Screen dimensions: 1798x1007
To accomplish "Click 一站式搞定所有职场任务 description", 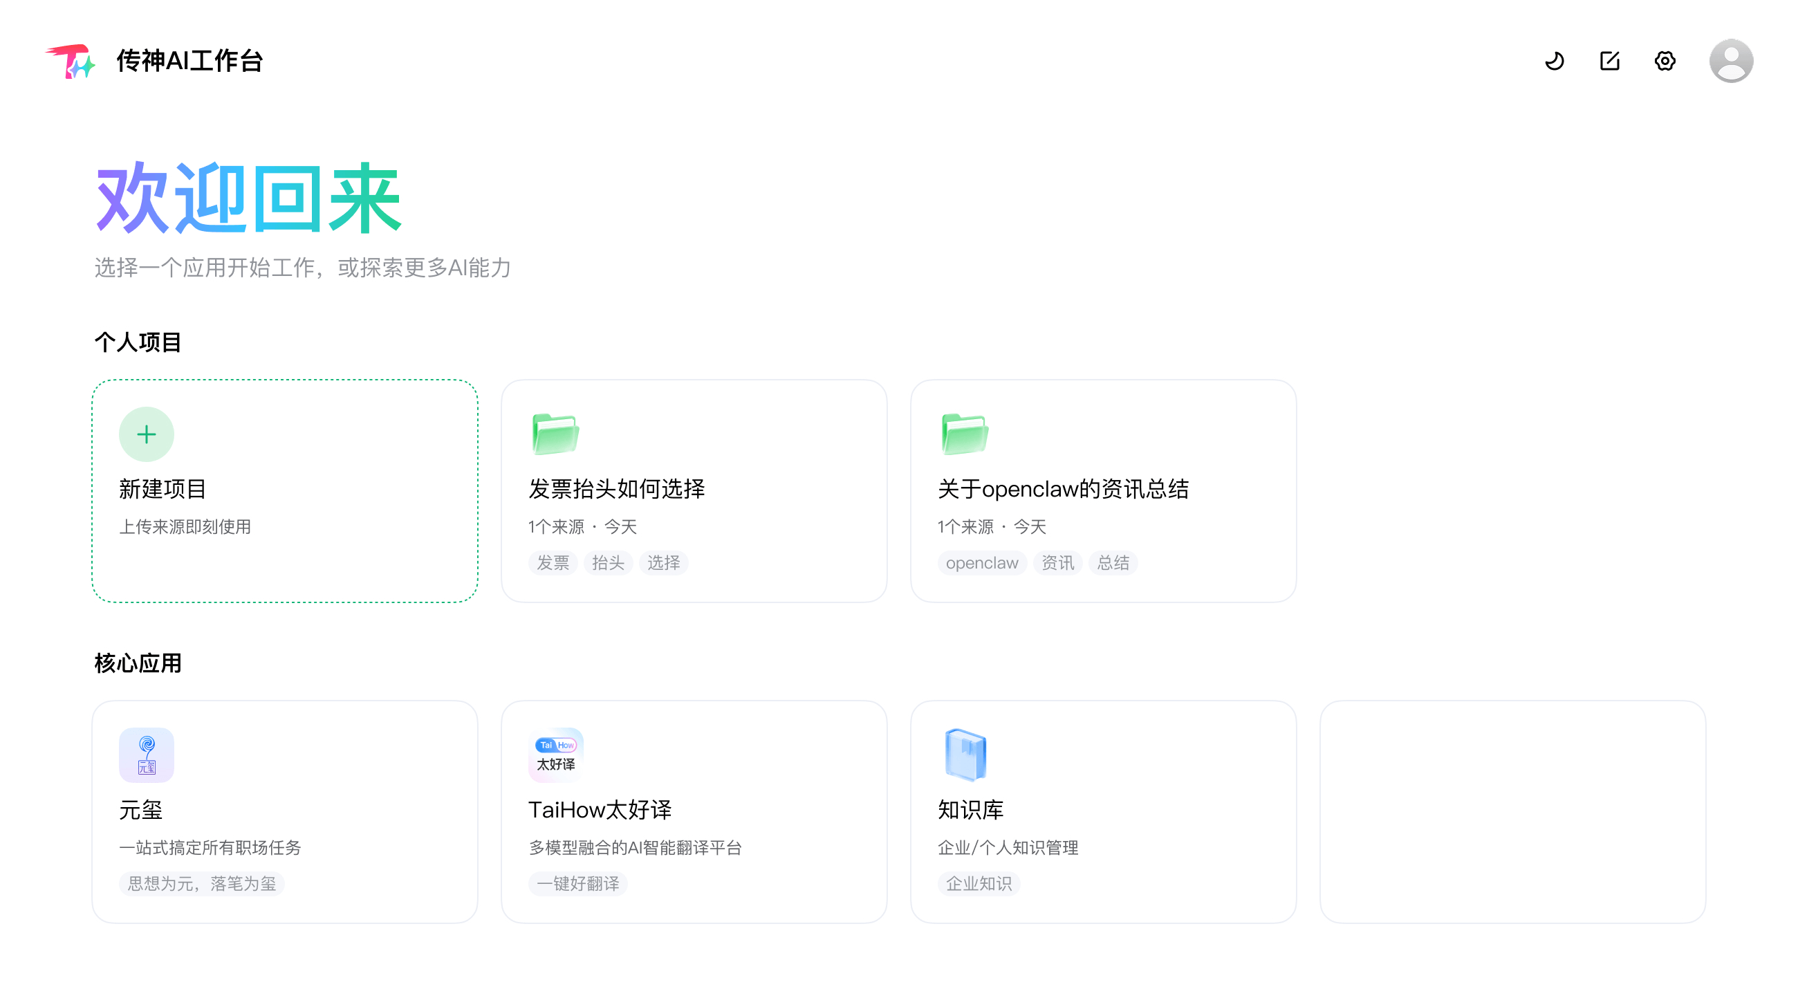I will [x=210, y=848].
